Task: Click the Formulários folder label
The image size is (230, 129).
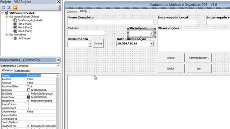Action: (20, 35)
